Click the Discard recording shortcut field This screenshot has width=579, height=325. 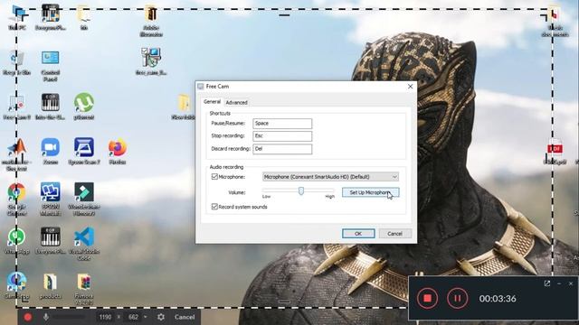tap(282, 149)
